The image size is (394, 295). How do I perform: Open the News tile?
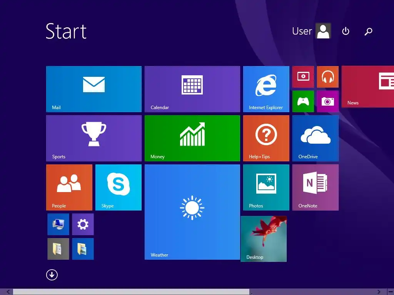pos(367,87)
